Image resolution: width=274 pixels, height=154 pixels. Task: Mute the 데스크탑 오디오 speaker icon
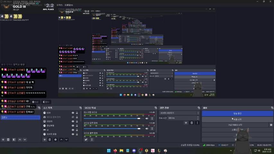click(147, 118)
